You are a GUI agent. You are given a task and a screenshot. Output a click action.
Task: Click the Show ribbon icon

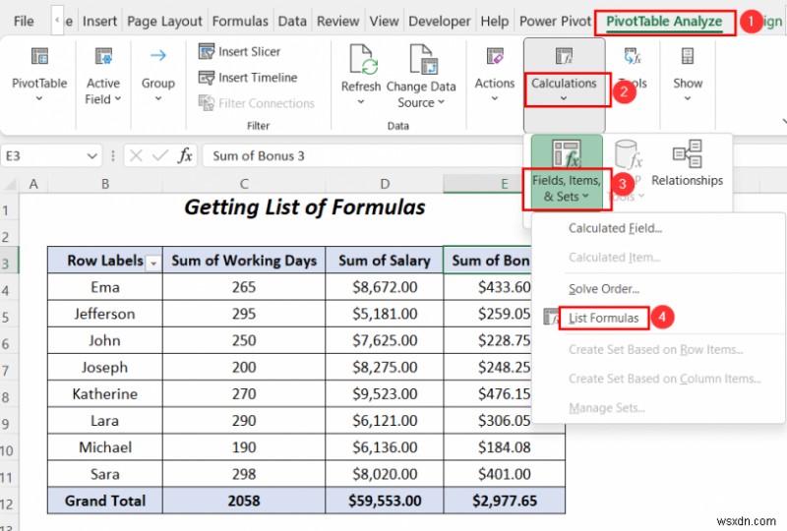[687, 56]
